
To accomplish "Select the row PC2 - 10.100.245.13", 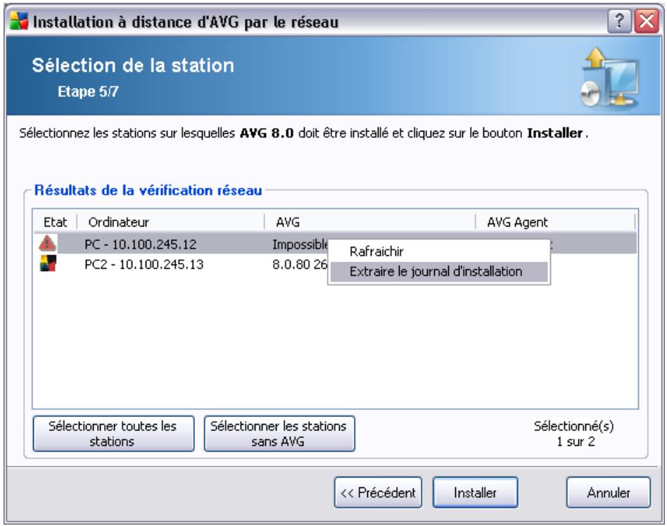I will pyautogui.click(x=335, y=264).
